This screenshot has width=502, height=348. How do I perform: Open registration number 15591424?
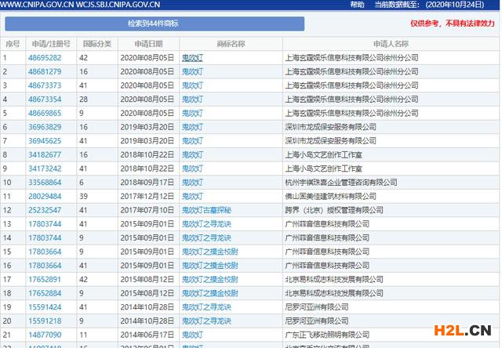45,307
